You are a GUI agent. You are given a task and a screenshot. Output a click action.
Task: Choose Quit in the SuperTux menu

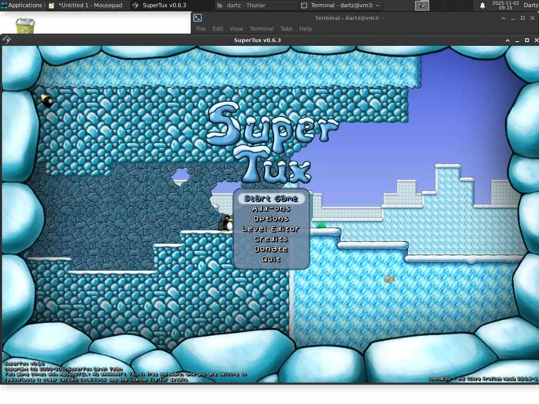(271, 259)
